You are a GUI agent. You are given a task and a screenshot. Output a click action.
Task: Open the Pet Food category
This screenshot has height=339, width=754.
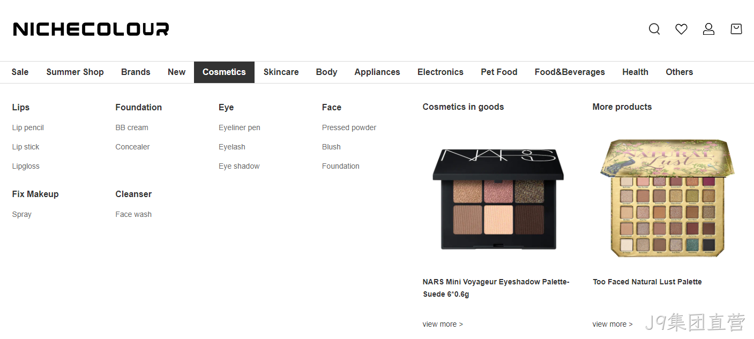click(499, 72)
